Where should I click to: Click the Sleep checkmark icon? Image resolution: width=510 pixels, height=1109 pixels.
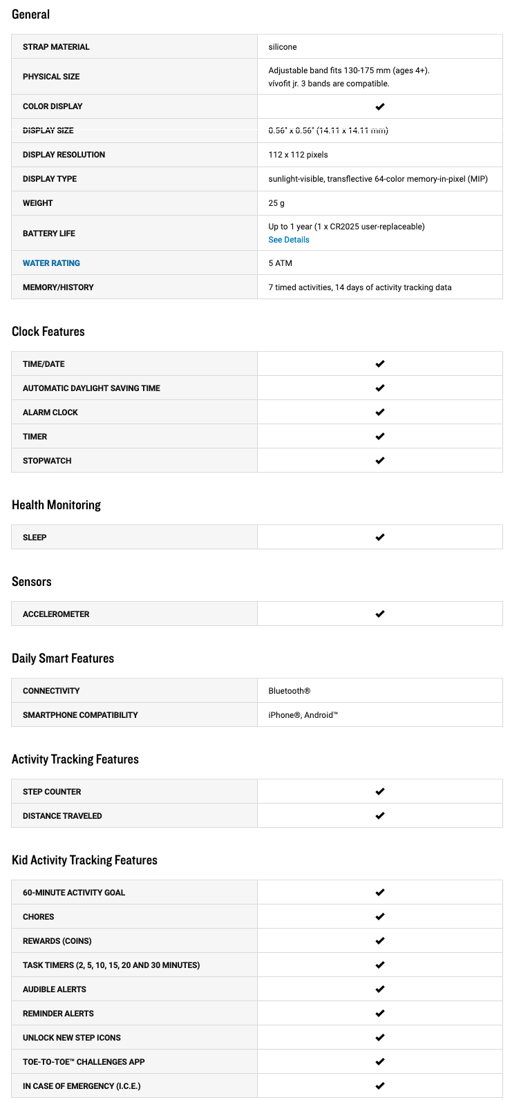[x=379, y=538]
